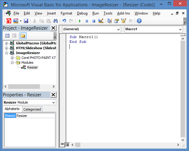Click the Cut scissors icon

click(35, 21)
